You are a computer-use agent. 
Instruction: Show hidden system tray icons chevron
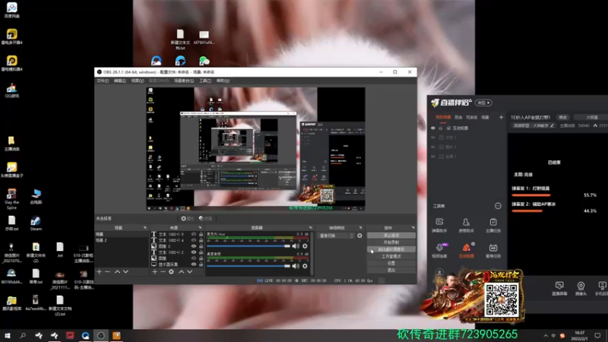[x=546, y=335]
